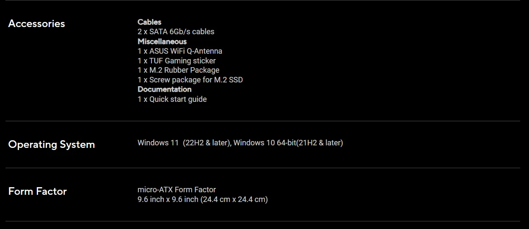529x229 pixels.
Task: Click the 24.4 cm x 24.4 cm measurement
Action: 234,199
